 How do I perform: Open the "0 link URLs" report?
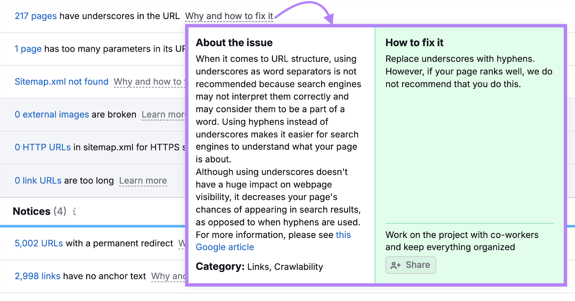coord(38,181)
